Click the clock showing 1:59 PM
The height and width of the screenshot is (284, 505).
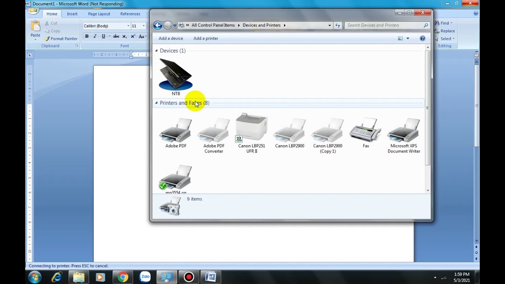[462, 274]
